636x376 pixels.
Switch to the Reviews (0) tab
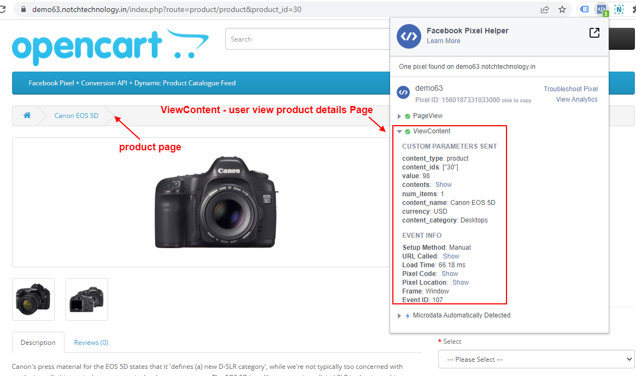91,342
